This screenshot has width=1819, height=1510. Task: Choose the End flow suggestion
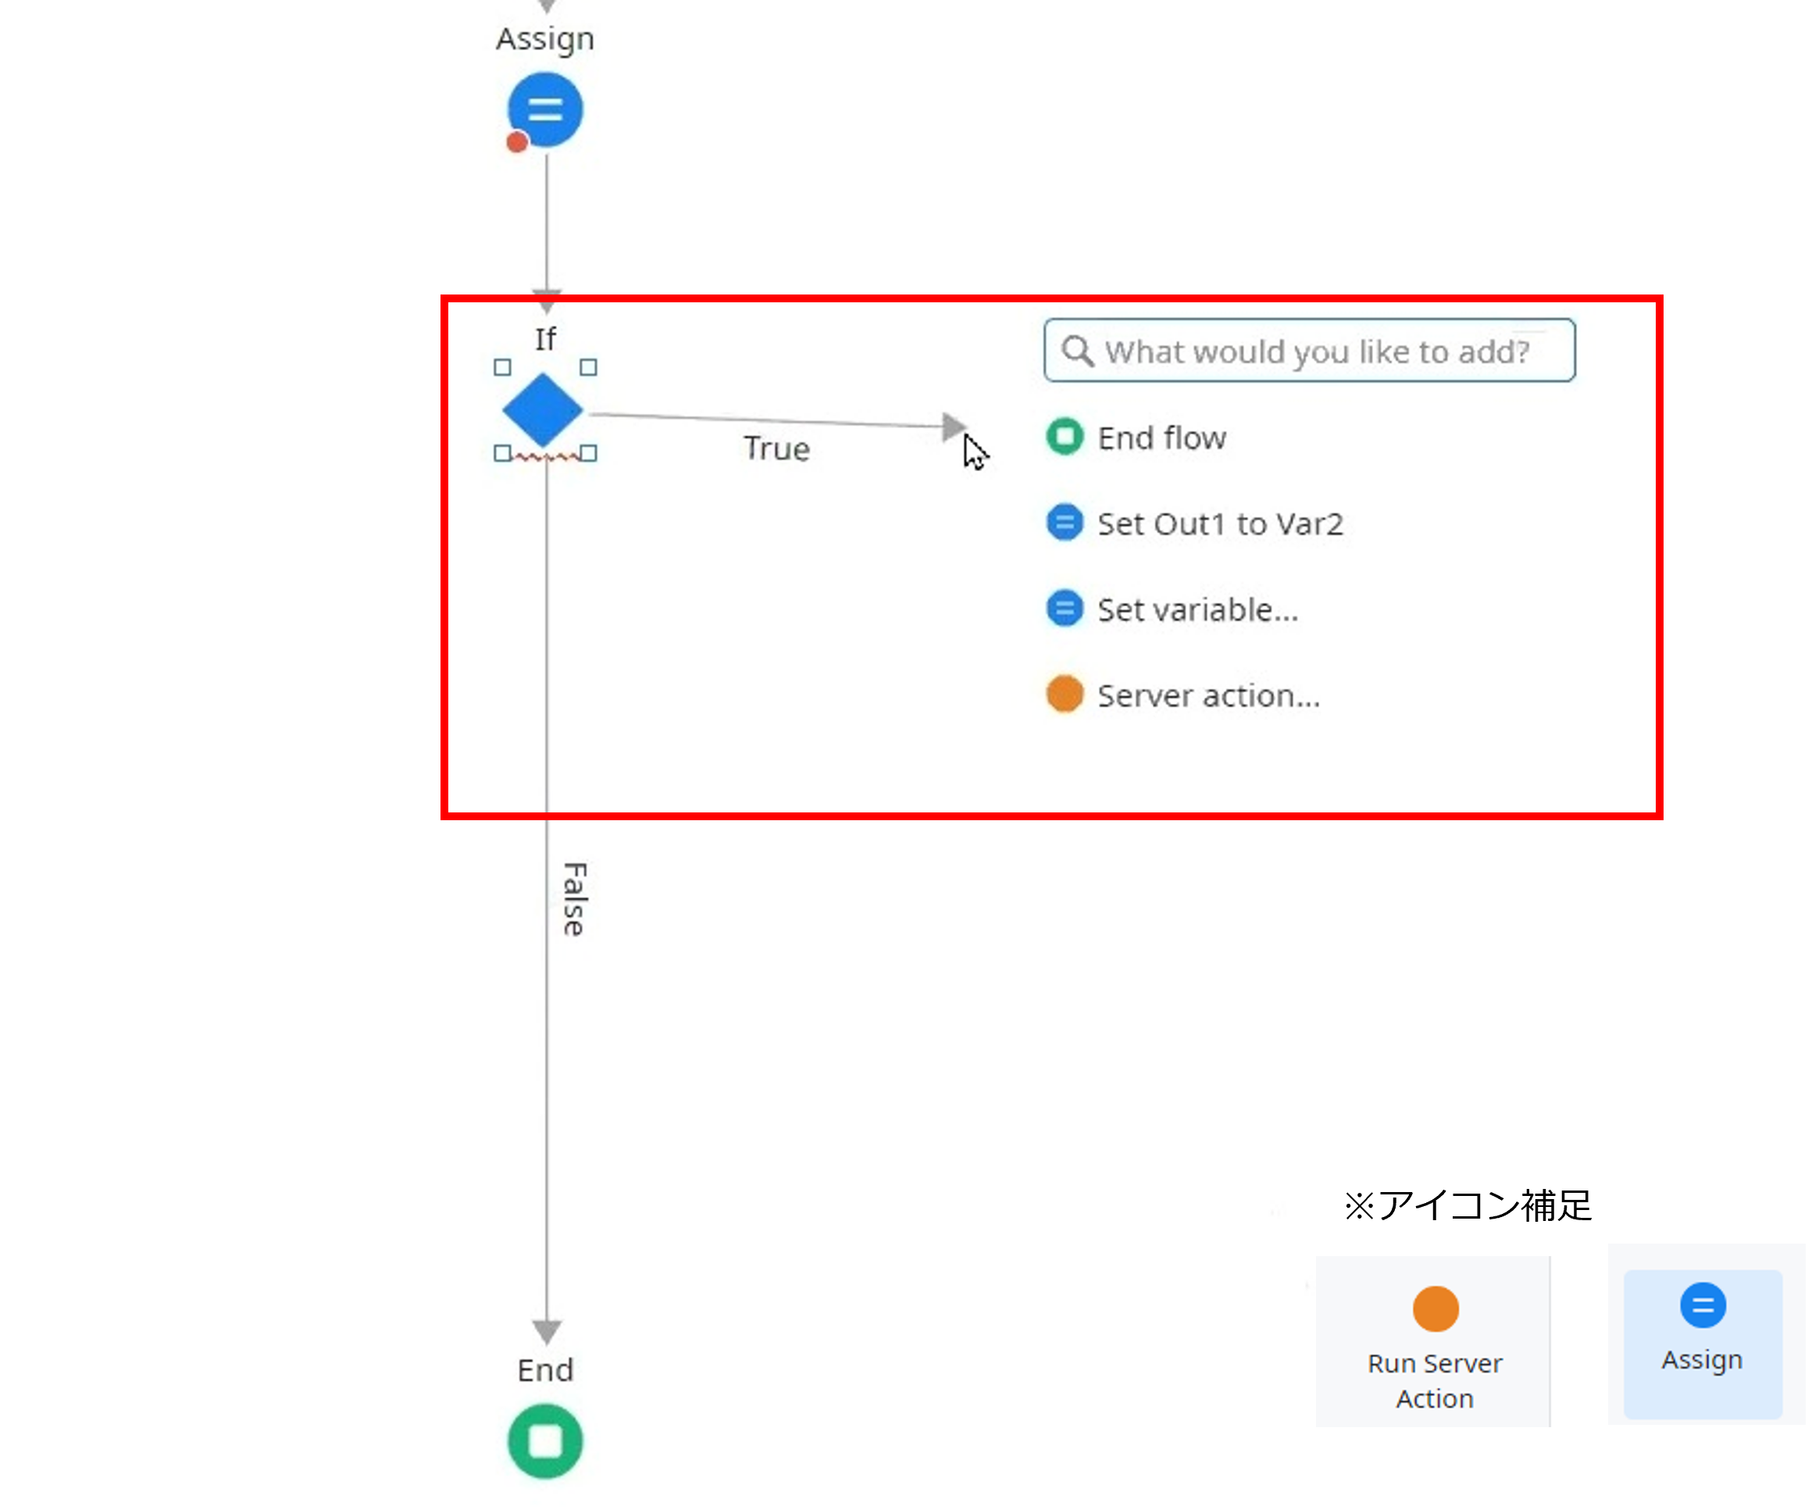(x=1161, y=438)
